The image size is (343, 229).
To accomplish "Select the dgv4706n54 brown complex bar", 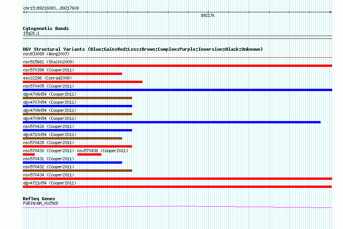I will point(77,98).
